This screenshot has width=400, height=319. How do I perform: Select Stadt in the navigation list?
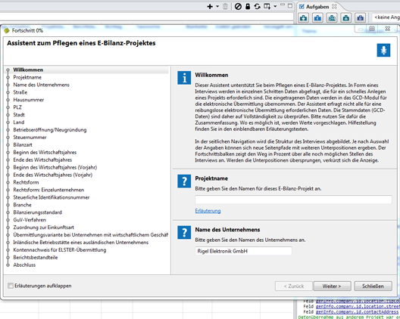pos(19,115)
